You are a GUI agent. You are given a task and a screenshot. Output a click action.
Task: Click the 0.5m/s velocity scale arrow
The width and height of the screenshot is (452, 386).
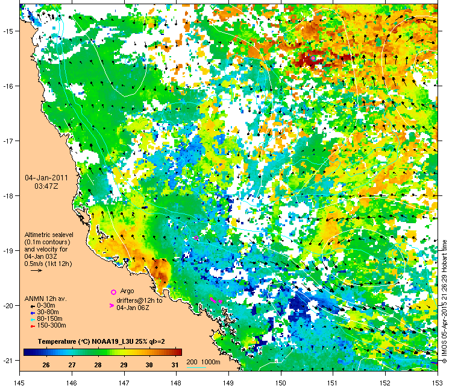pyautogui.click(x=37, y=271)
